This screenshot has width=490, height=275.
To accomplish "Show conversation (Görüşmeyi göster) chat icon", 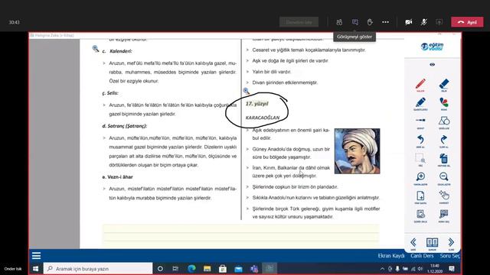I will pos(354,22).
